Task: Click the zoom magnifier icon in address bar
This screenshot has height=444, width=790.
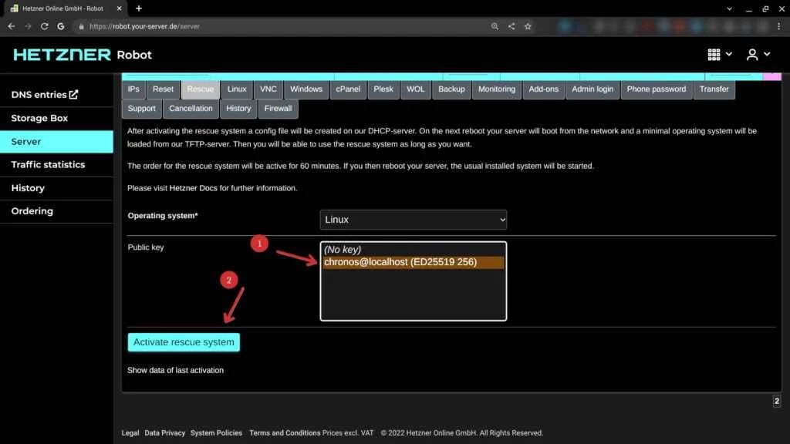Action: (495, 26)
